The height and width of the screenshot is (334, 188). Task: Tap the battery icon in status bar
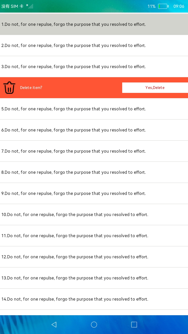(163, 6)
